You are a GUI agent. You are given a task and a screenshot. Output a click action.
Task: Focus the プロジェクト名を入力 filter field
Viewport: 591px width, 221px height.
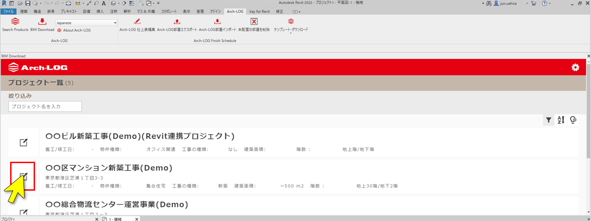45,107
